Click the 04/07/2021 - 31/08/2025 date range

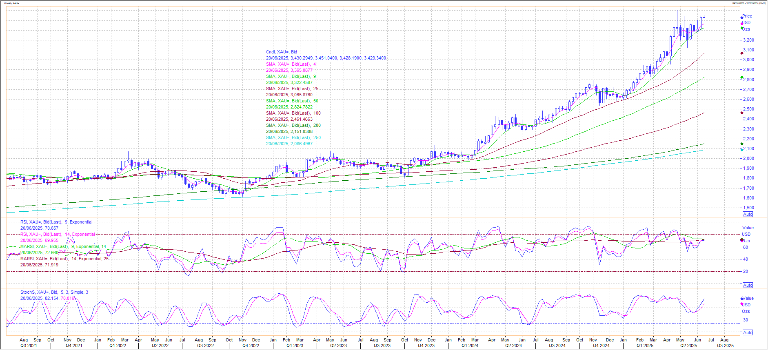(748, 3)
